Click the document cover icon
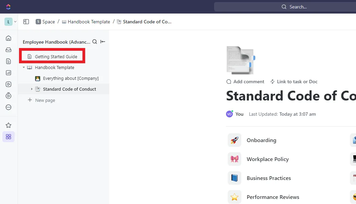The height and width of the screenshot is (204, 356). pos(241,60)
